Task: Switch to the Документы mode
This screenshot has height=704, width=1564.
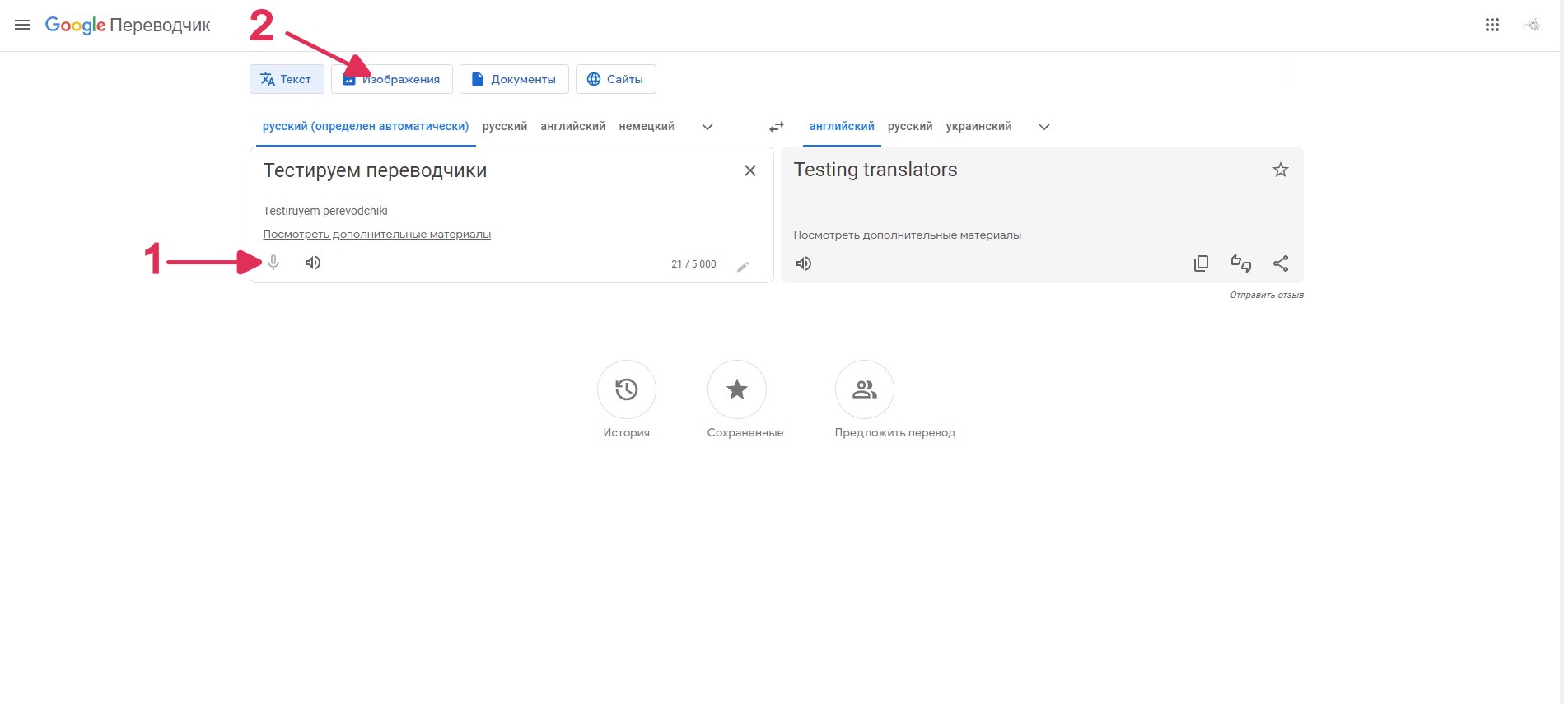Action: tap(514, 79)
